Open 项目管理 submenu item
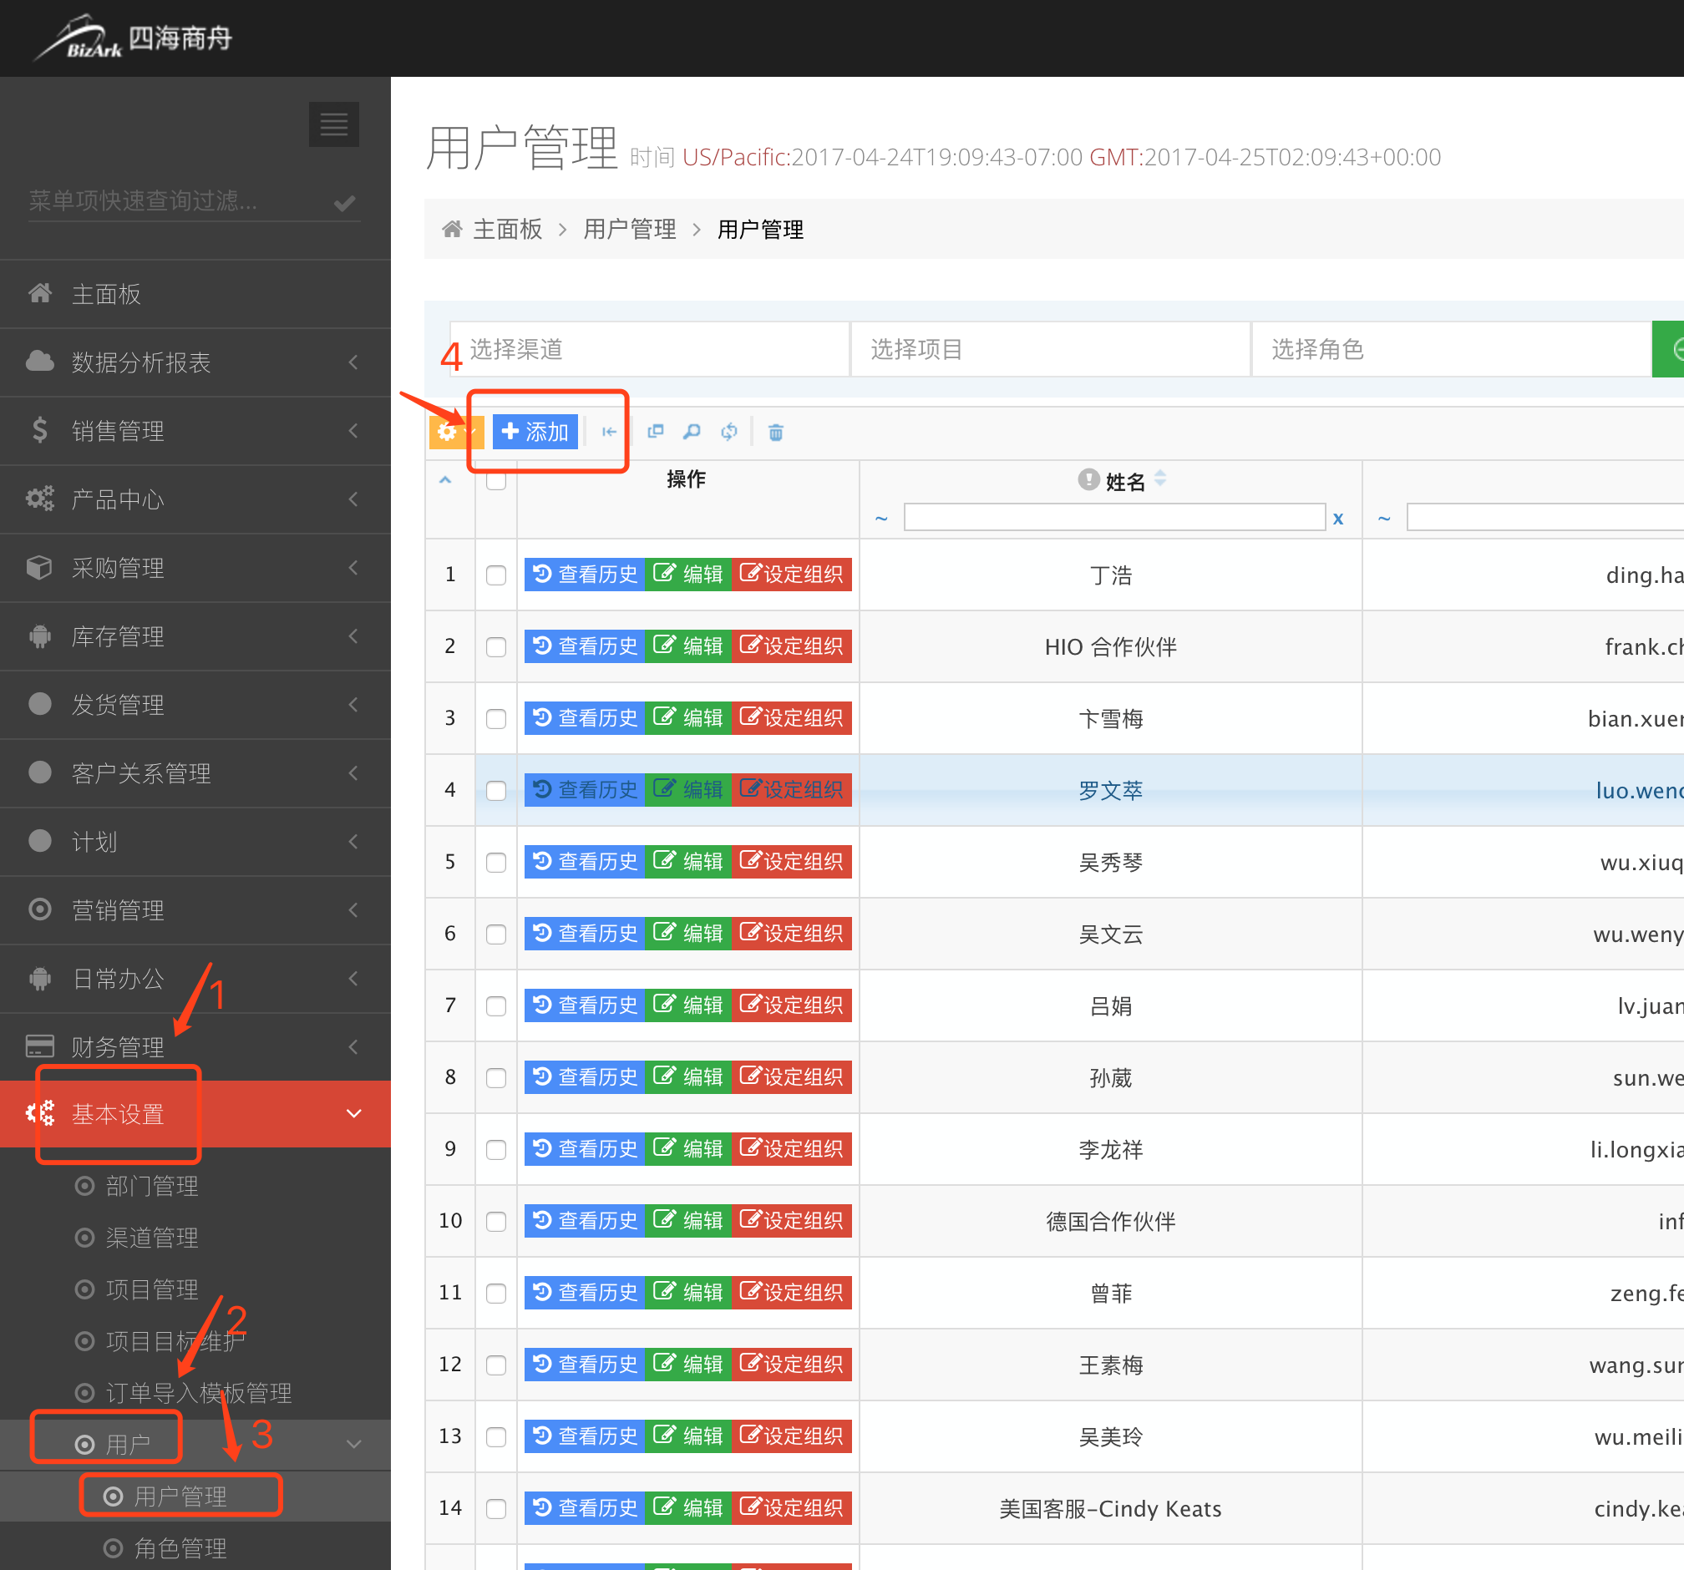1684x1570 pixels. click(152, 1289)
